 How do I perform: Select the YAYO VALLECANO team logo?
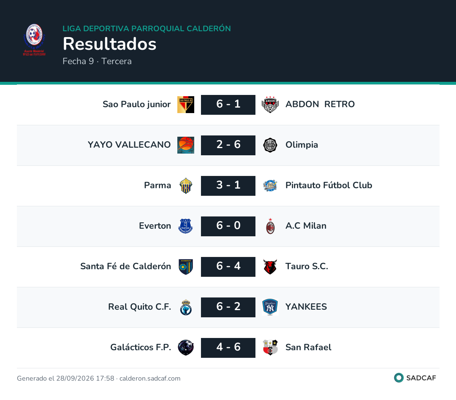[186, 145]
